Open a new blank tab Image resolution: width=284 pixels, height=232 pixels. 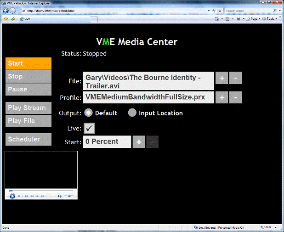tap(94, 19)
